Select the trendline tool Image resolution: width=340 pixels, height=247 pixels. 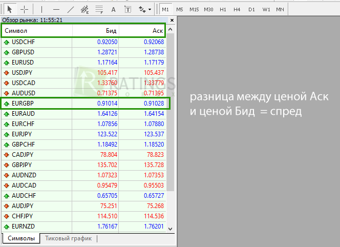pyautogui.click(x=71, y=9)
